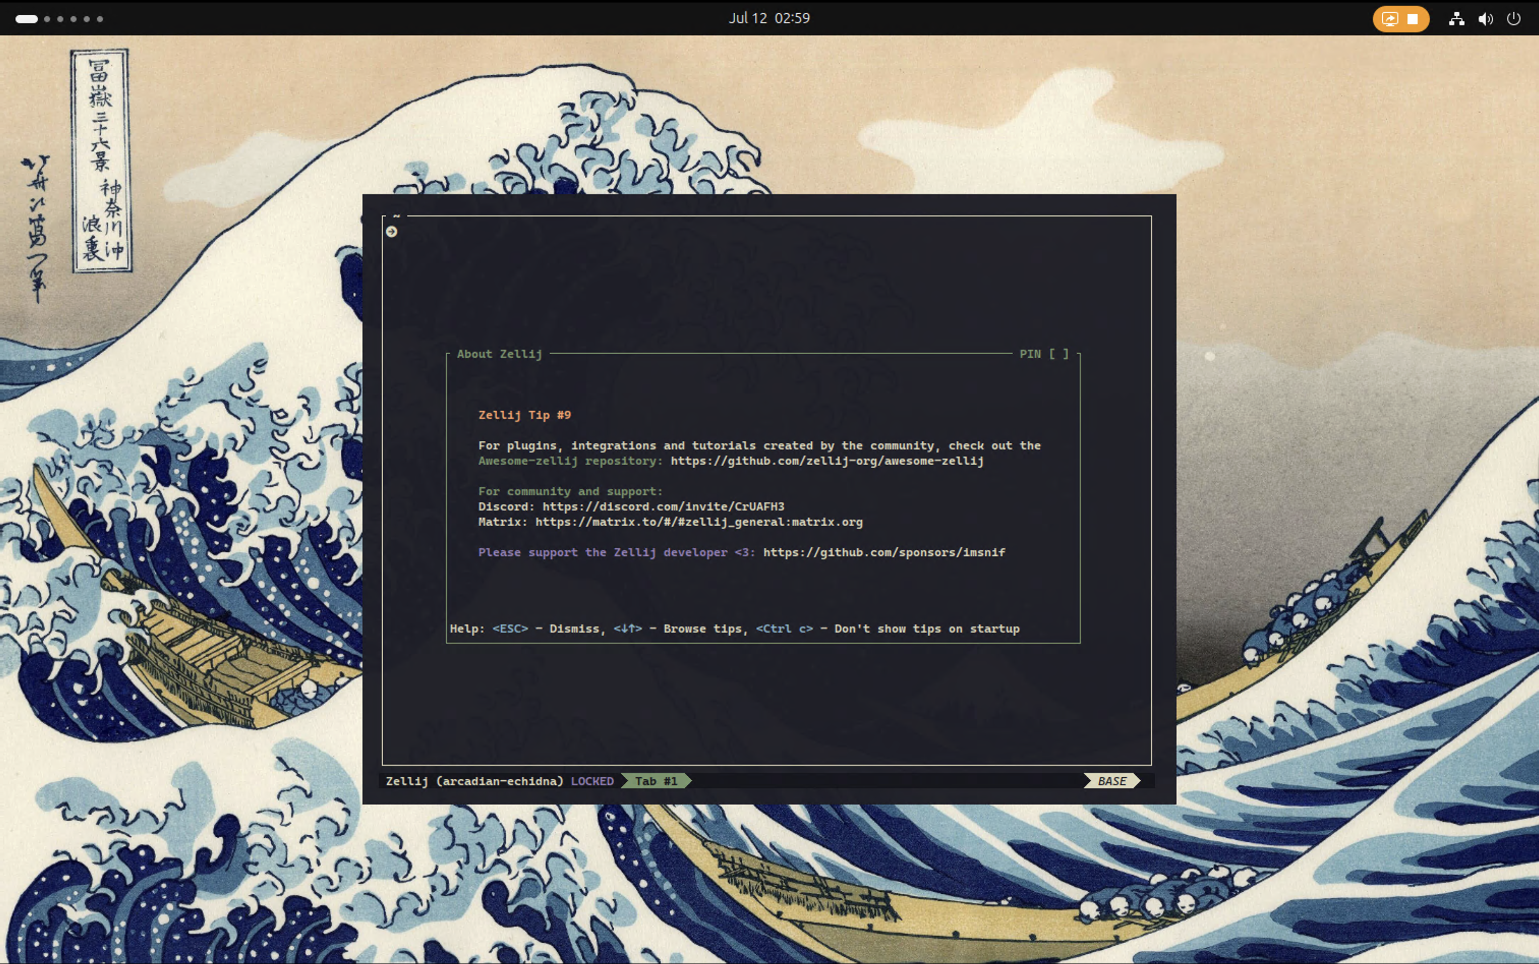Open the power menu icon
Viewport: 1539px width, 964px height.
click(x=1514, y=18)
